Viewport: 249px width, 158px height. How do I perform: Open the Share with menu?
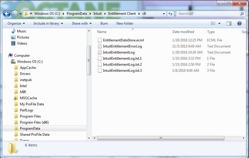pyautogui.click(x=82, y=23)
